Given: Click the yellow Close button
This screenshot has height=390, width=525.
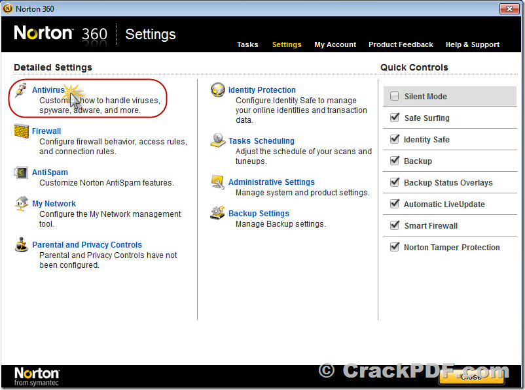Looking at the screenshot, I should coord(471,377).
